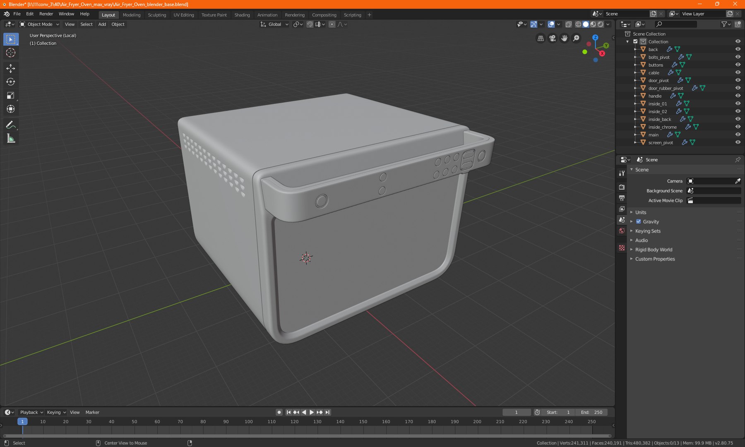Choose the Measure ruler tool
745x447 pixels.
11,139
